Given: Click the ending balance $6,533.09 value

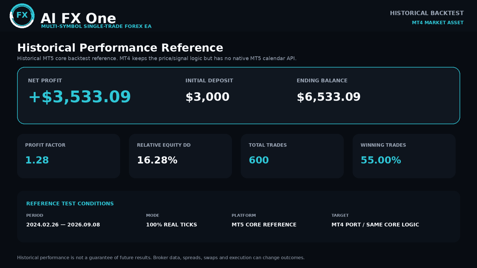Looking at the screenshot, I should tap(329, 97).
